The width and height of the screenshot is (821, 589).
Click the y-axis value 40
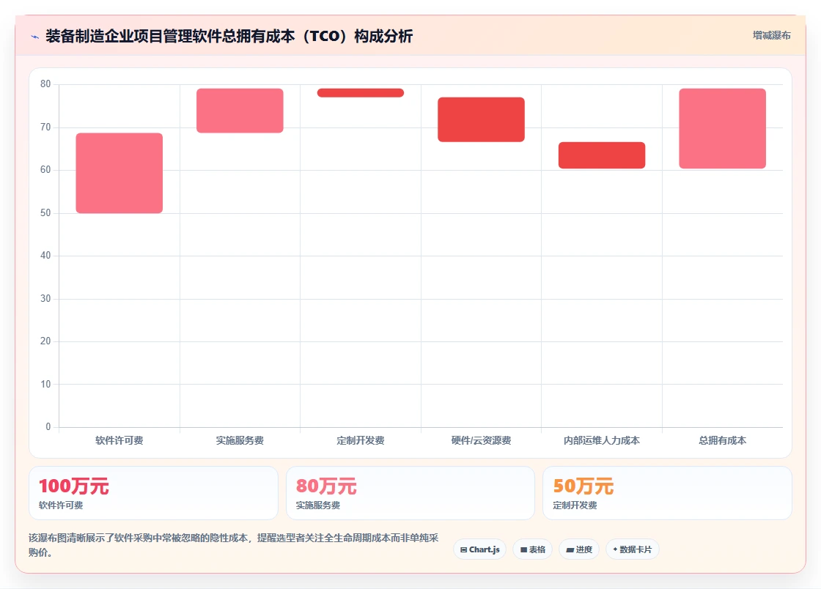click(45, 256)
